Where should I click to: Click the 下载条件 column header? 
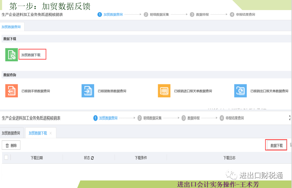[x=141, y=158]
